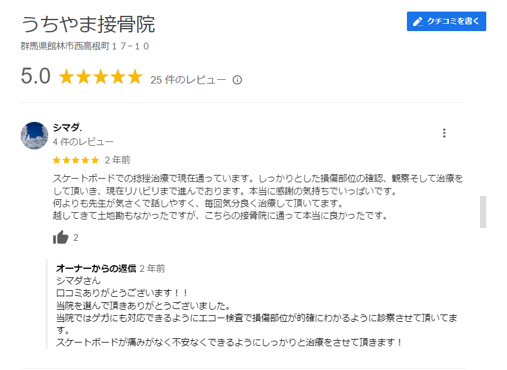Click the クチコミを書く button

(x=446, y=21)
